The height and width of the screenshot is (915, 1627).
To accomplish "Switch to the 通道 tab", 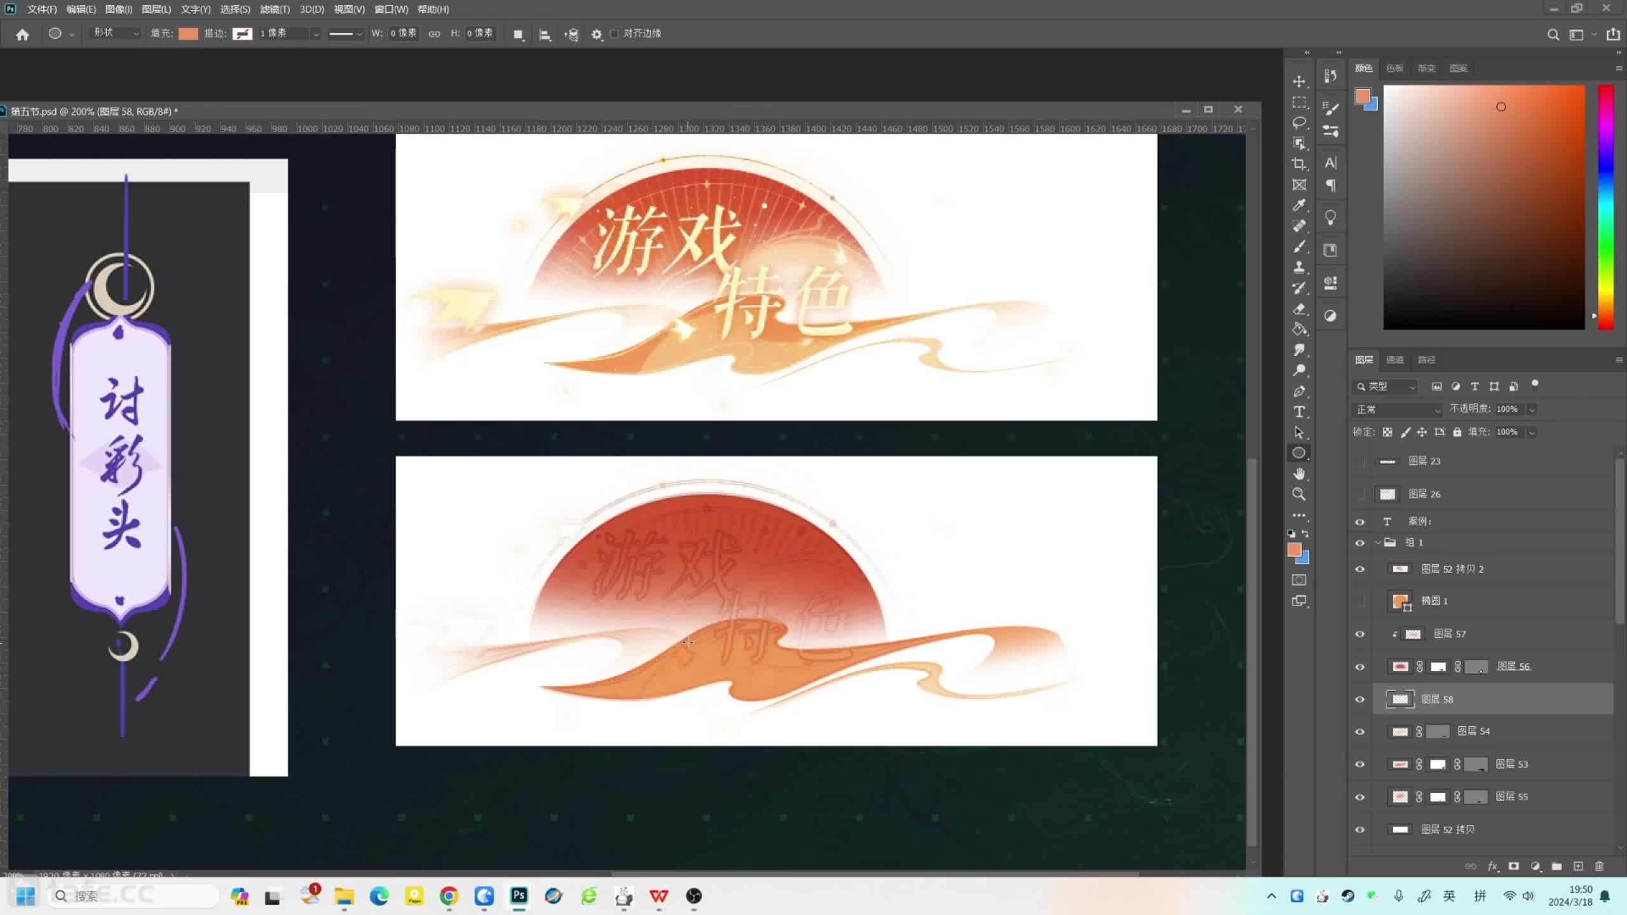I will click(1394, 360).
